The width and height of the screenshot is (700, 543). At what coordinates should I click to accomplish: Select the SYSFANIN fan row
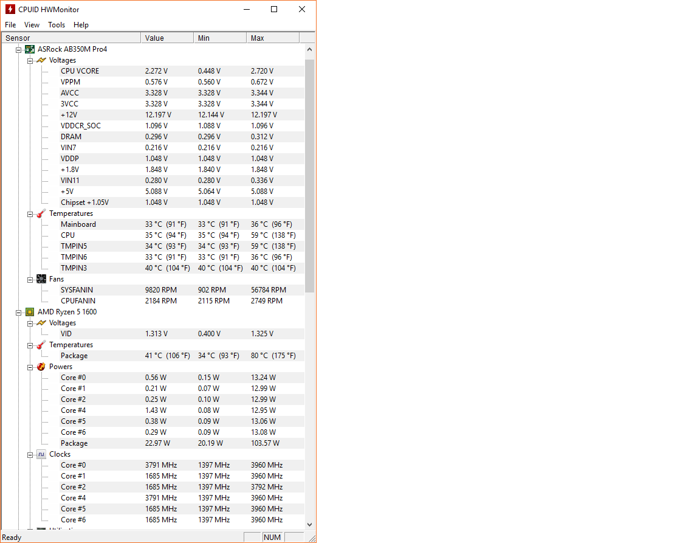point(77,290)
